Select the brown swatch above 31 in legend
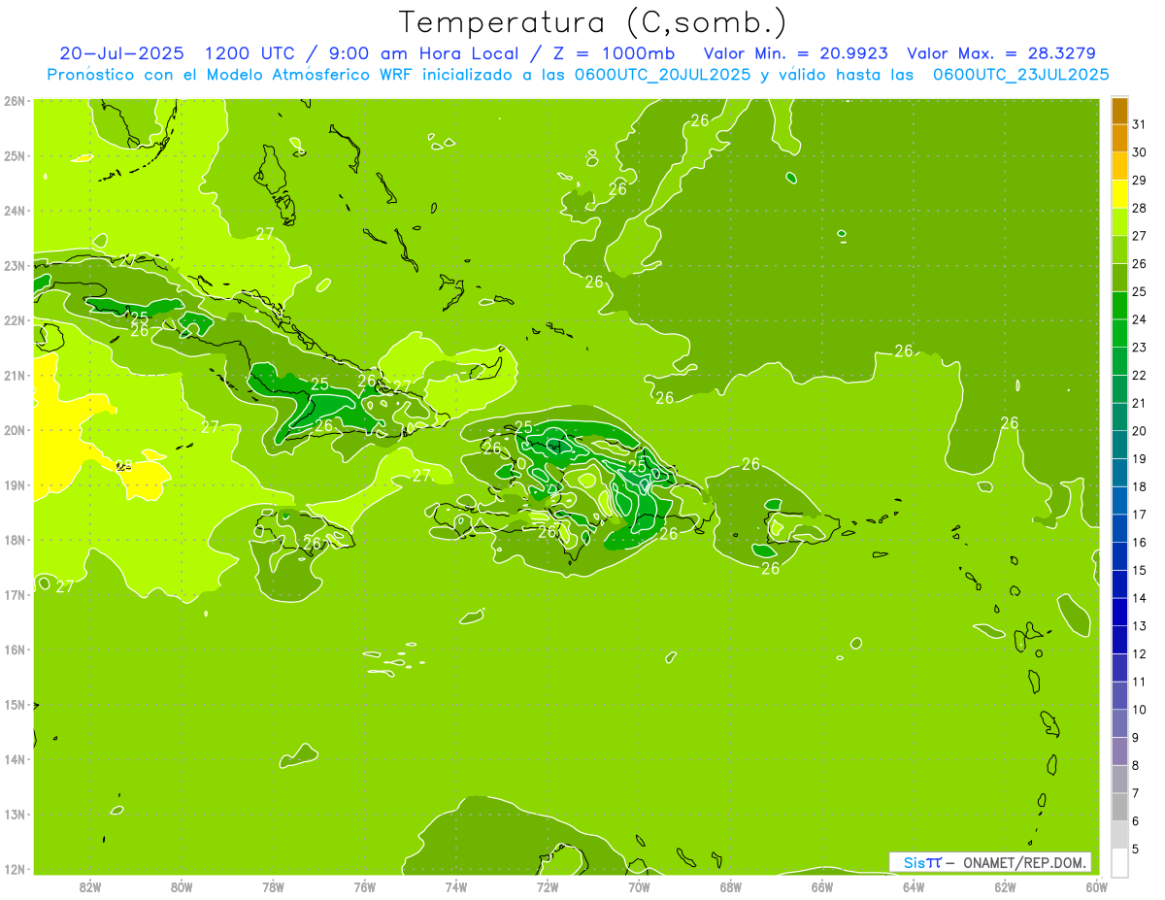This screenshot has width=1165, height=900. [1119, 111]
